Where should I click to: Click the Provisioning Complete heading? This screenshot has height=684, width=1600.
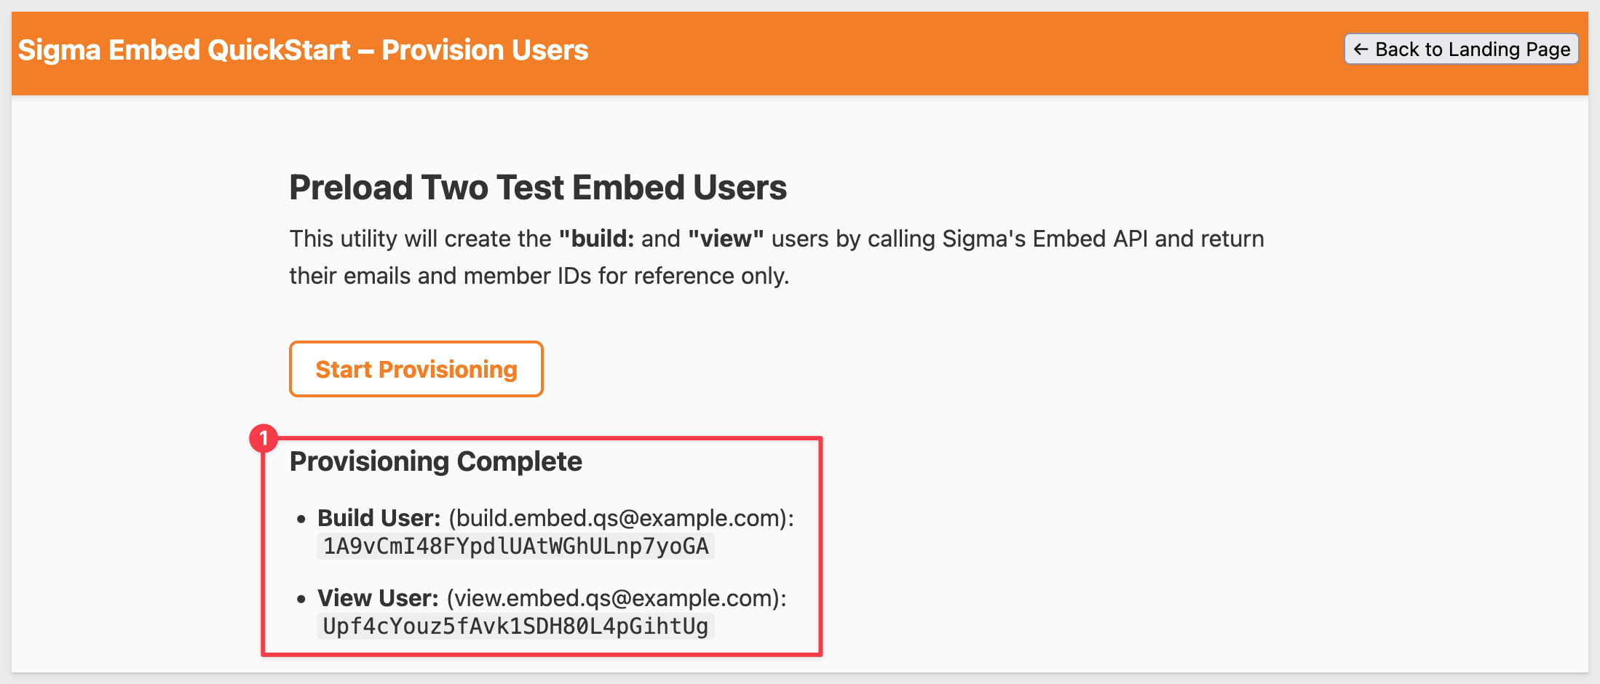[x=435, y=461]
